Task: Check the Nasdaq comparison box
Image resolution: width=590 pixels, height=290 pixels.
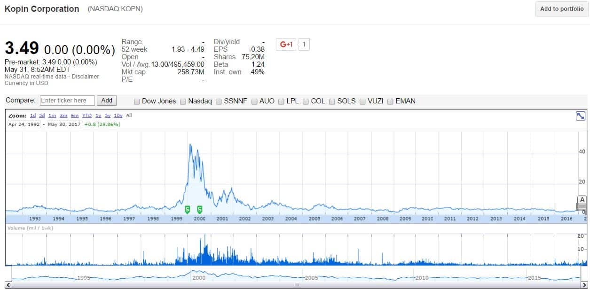Action: pos(183,101)
